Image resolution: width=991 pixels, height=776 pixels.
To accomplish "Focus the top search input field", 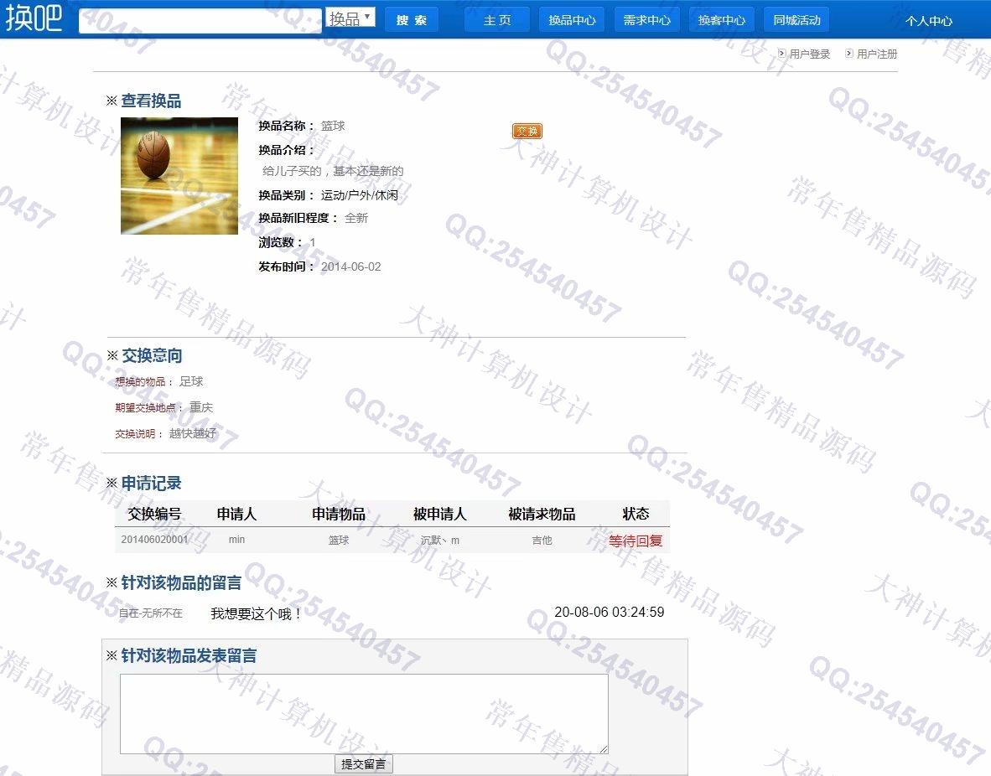I will (x=200, y=20).
